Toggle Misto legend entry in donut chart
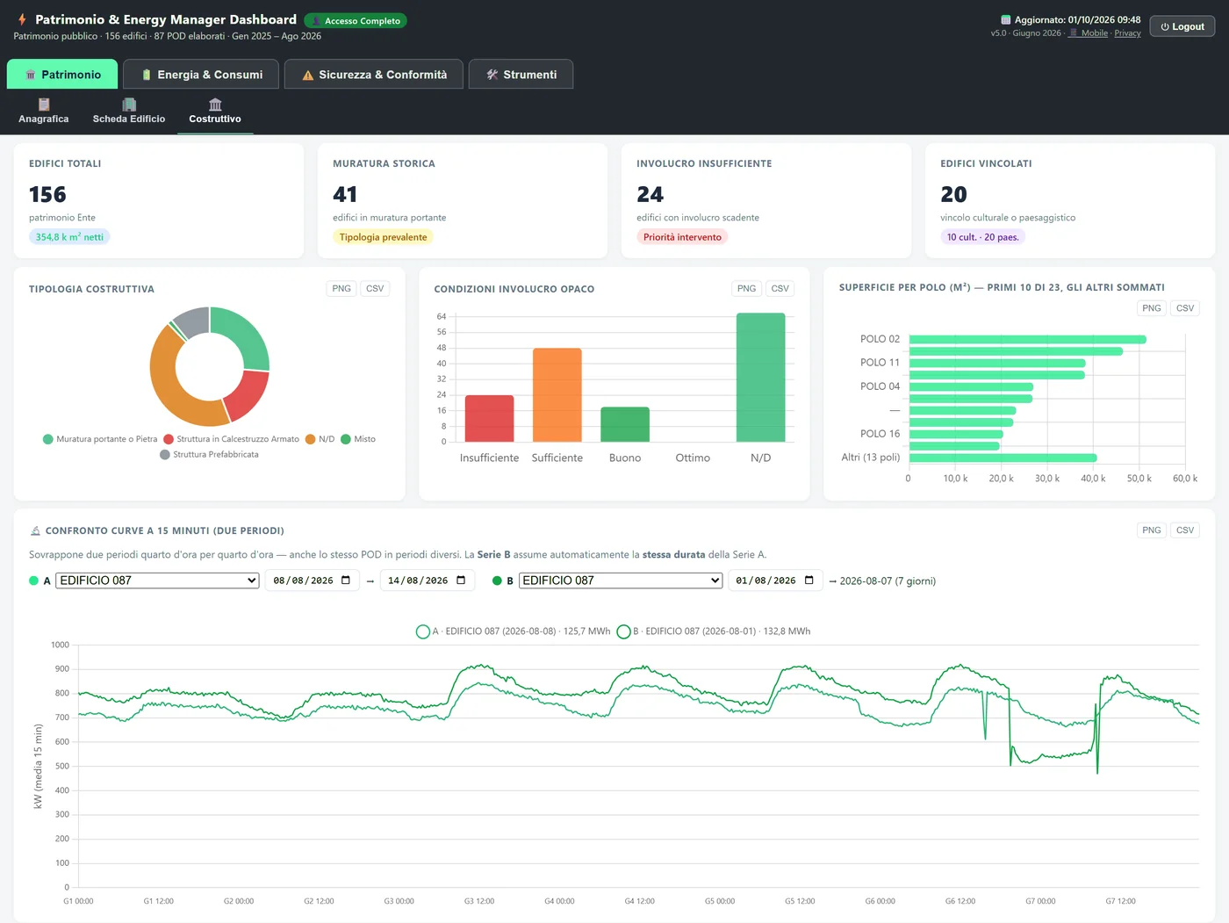 pyautogui.click(x=358, y=439)
